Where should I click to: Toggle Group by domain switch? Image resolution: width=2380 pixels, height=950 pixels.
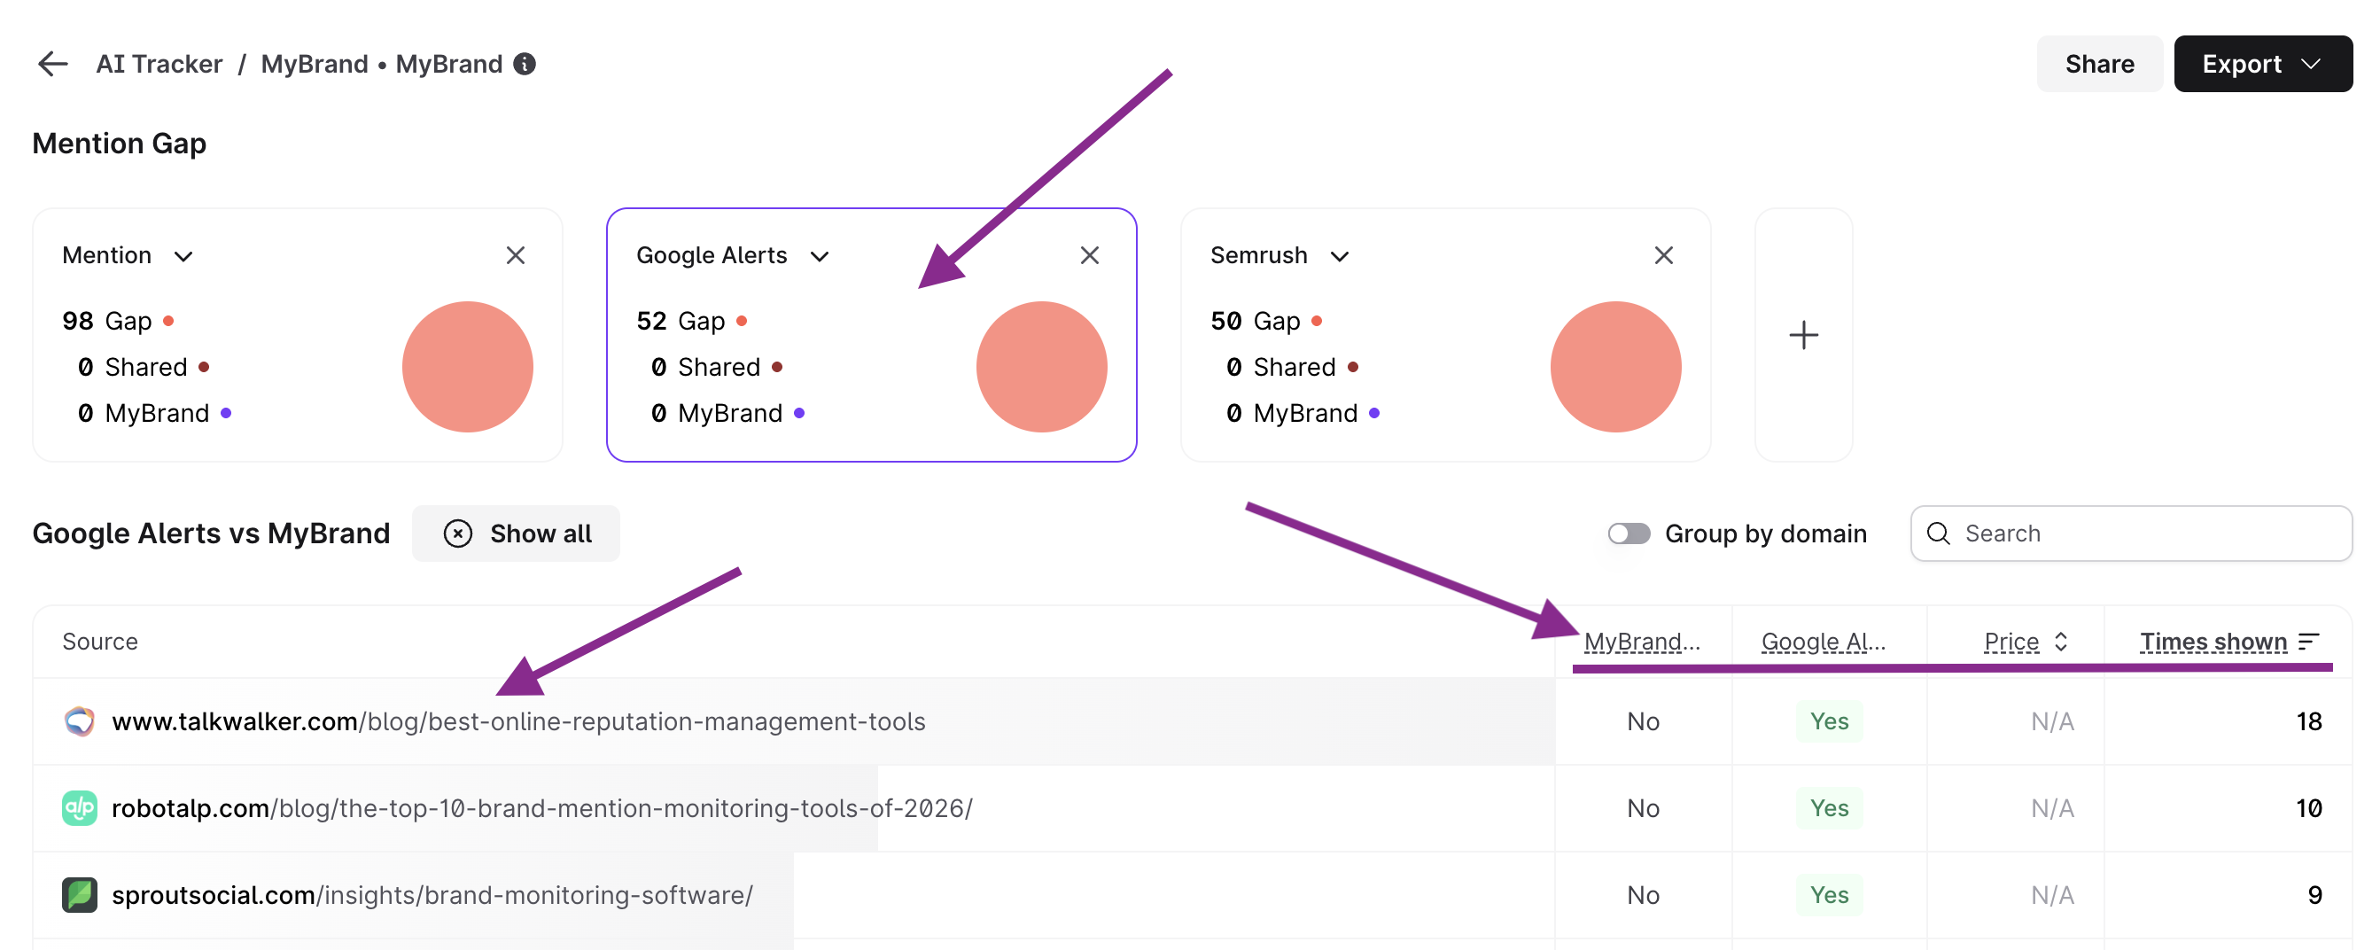pyautogui.click(x=1628, y=533)
